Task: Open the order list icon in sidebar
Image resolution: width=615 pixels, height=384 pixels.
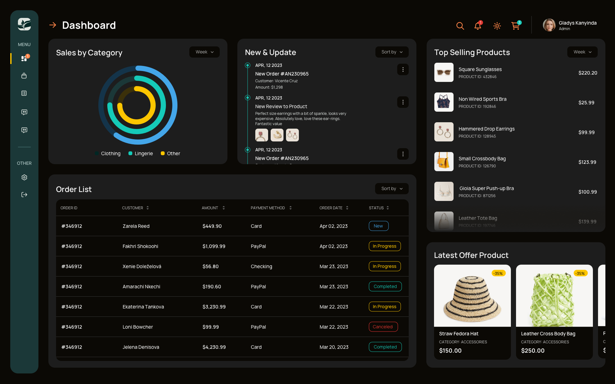Action: pyautogui.click(x=24, y=93)
